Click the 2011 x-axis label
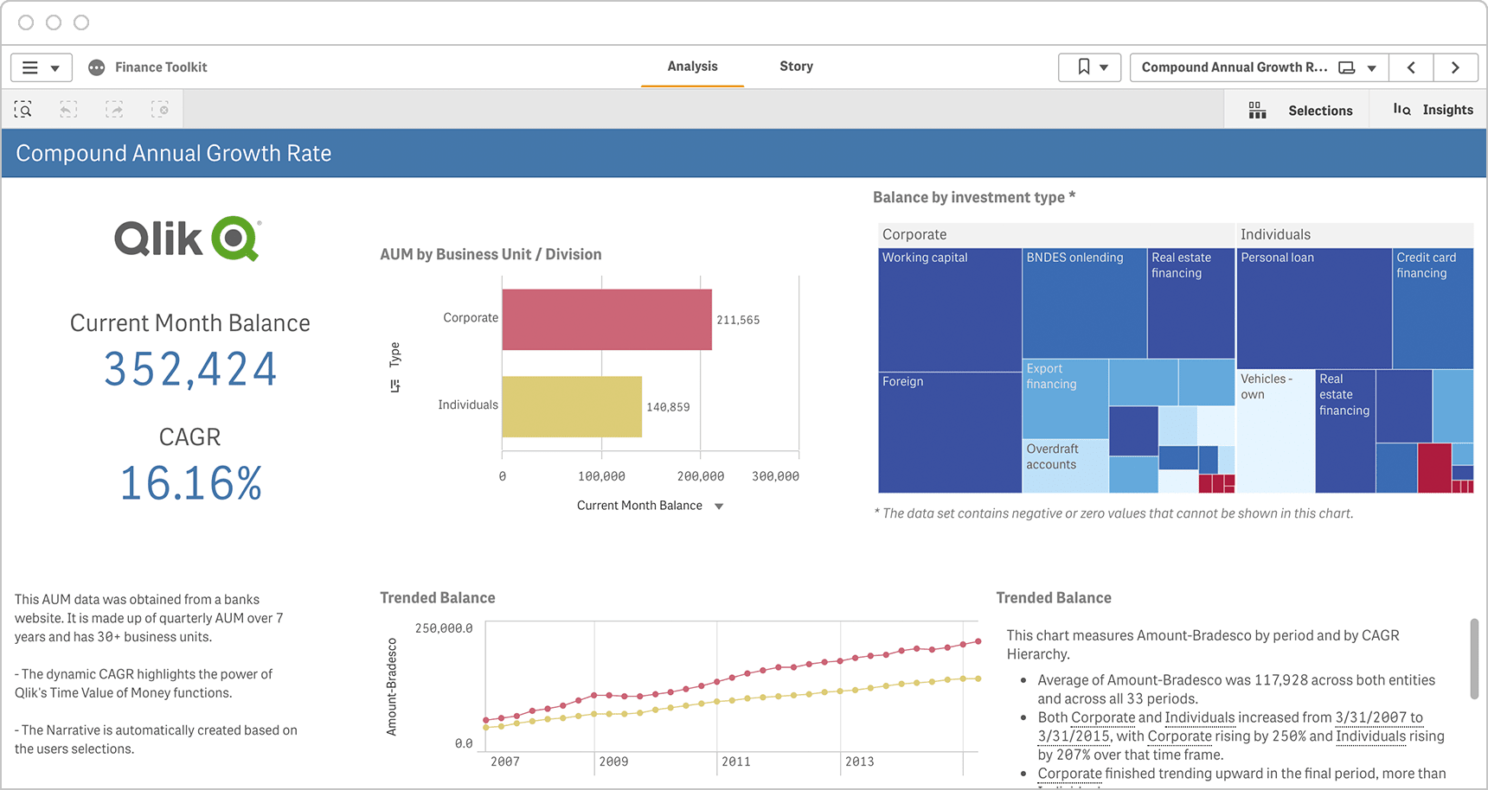This screenshot has width=1488, height=790. [736, 761]
